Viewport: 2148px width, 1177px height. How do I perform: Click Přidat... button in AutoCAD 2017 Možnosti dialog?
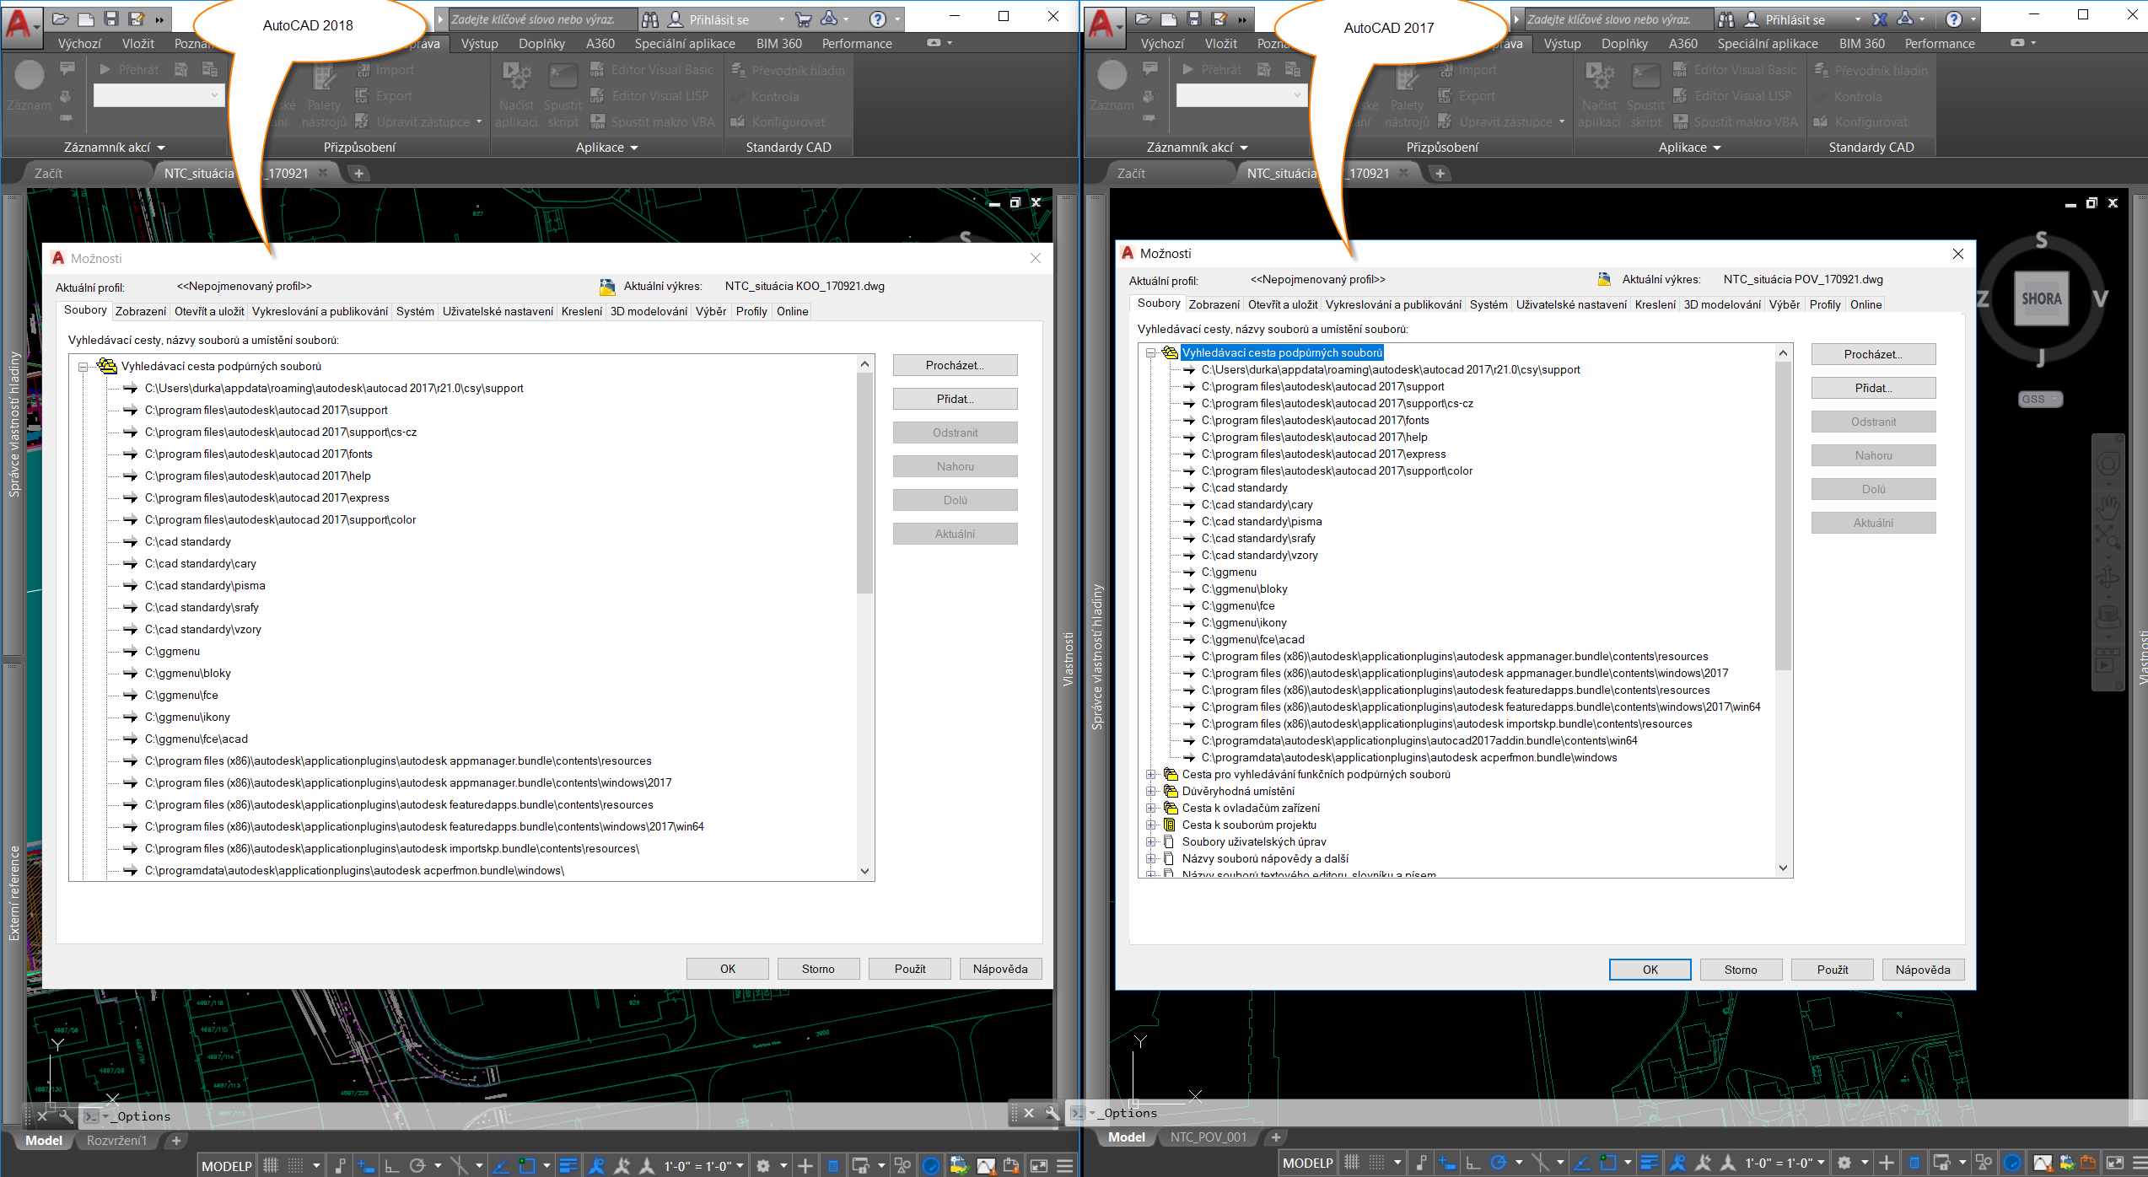pyautogui.click(x=1873, y=388)
